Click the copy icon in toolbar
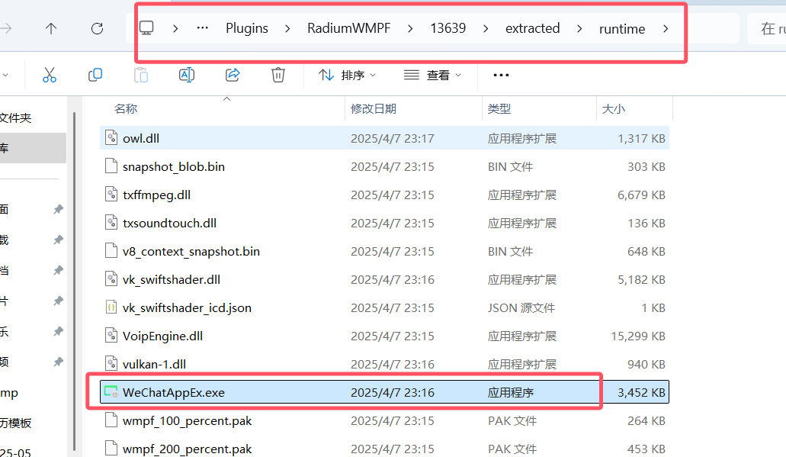The width and height of the screenshot is (786, 457). (x=95, y=75)
